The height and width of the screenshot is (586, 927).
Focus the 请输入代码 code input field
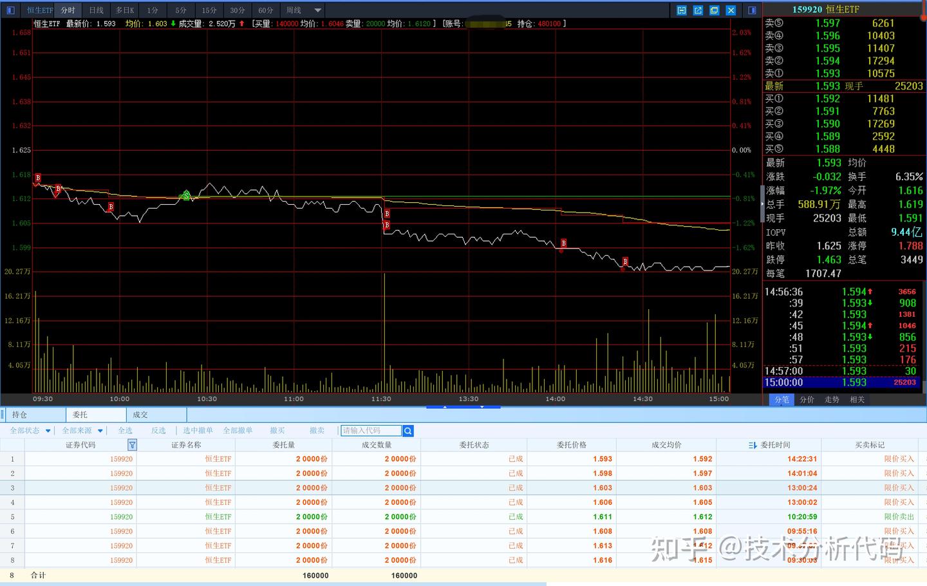click(x=371, y=431)
